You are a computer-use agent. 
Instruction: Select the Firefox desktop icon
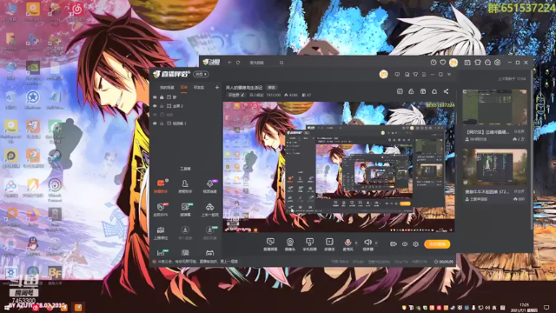33,216
